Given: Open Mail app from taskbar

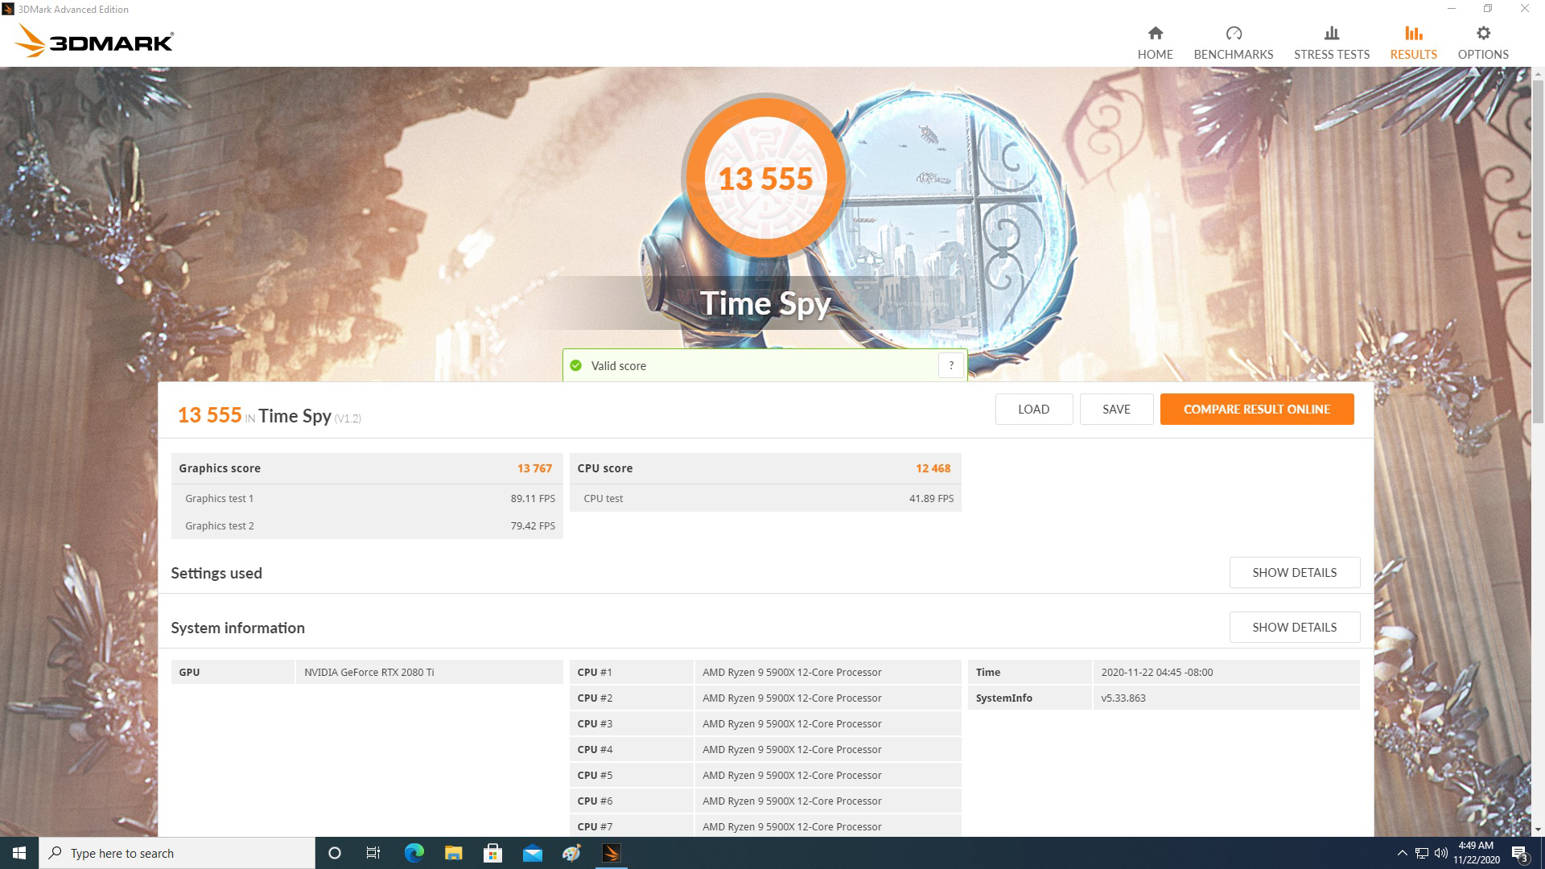Looking at the screenshot, I should point(532,853).
